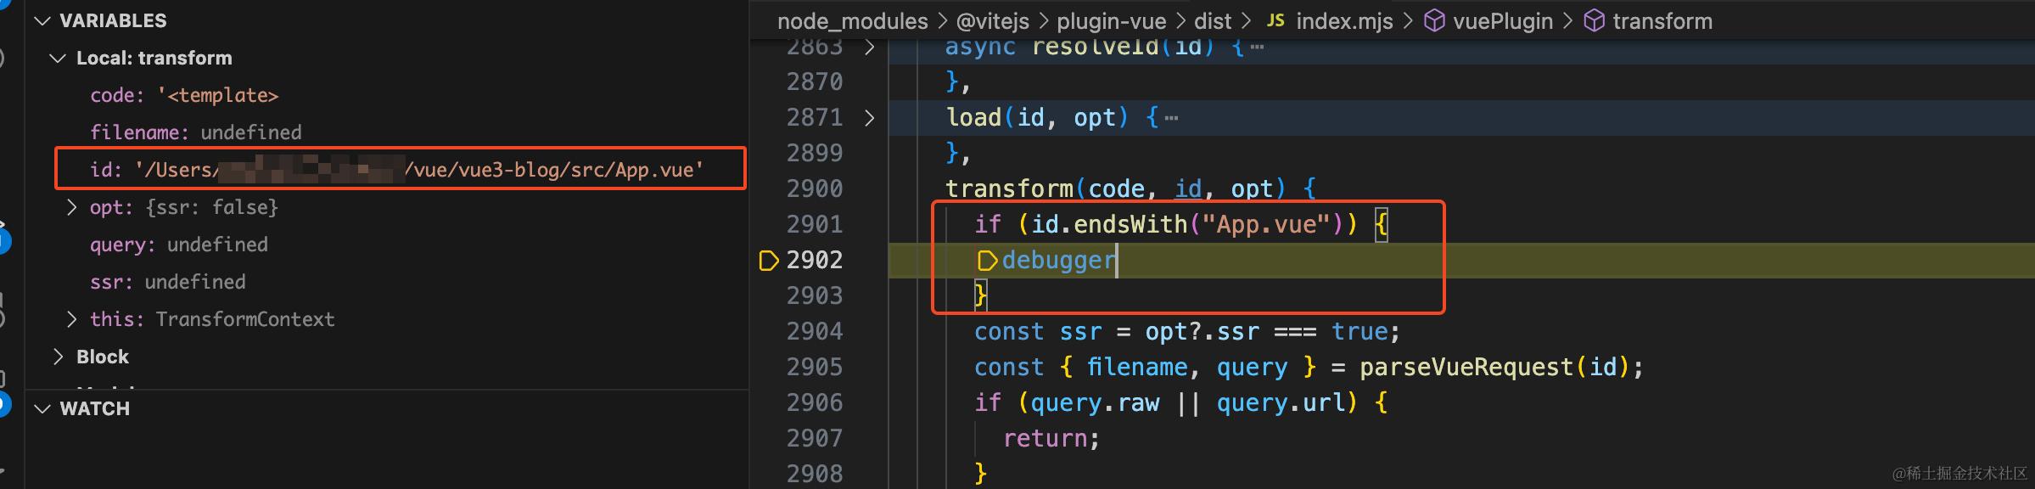The height and width of the screenshot is (489, 2035).
Task: Open transform breadcrumb symbol
Action: (x=1662, y=21)
